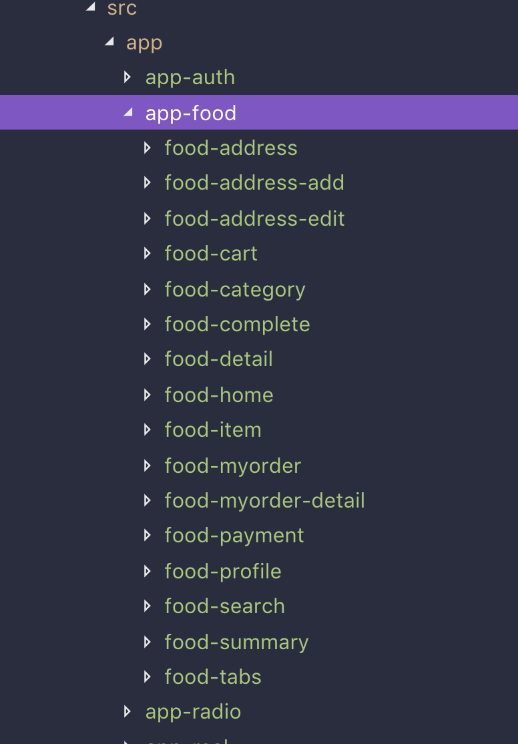Expand the food-cart disclosure triangle
This screenshot has width=518, height=744.
147,253
